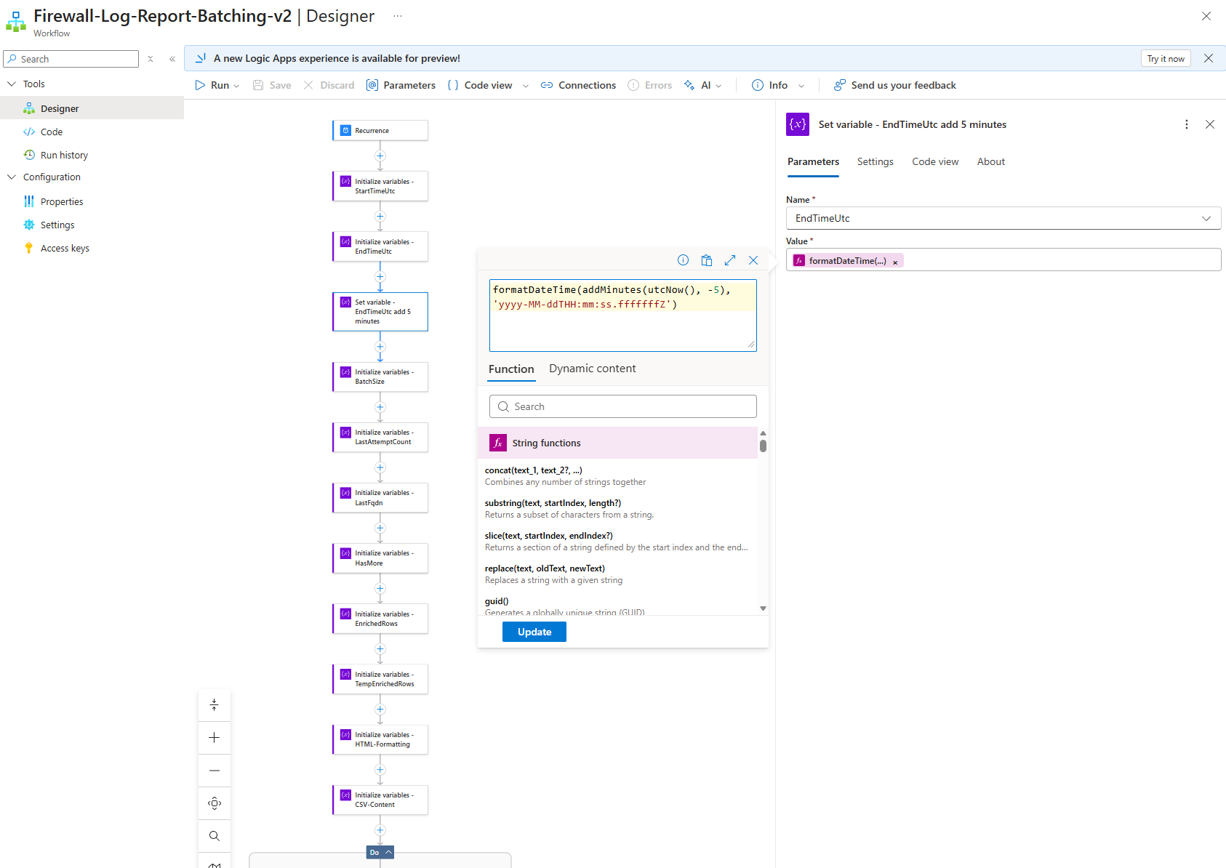Collapse the Tools section in sidebar
Viewport: 1226px width, 868px height.
12,84
